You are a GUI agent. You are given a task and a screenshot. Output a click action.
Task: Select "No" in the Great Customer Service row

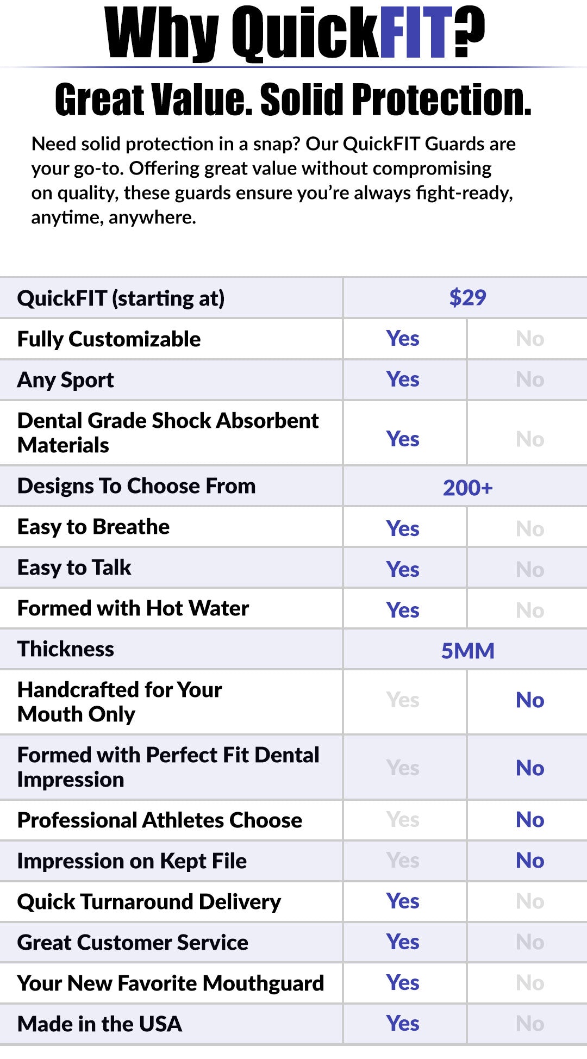(x=530, y=942)
